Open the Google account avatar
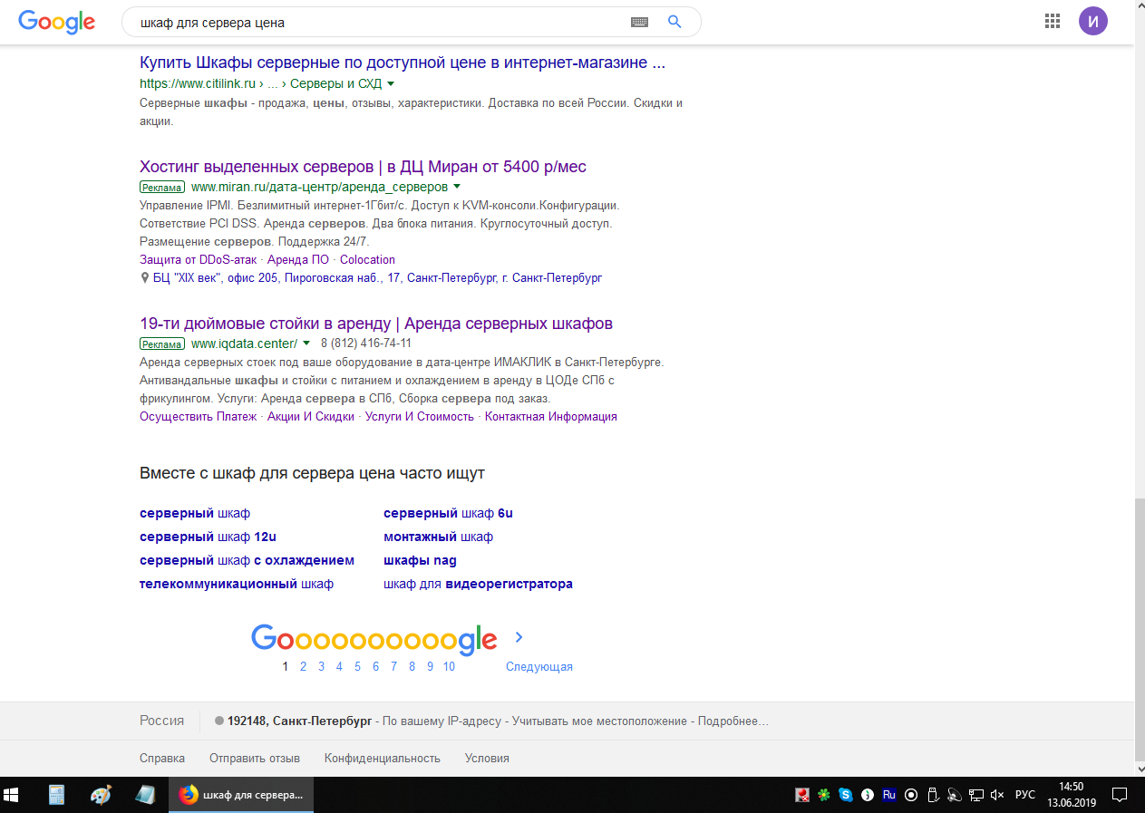The width and height of the screenshot is (1145, 813). point(1093,22)
